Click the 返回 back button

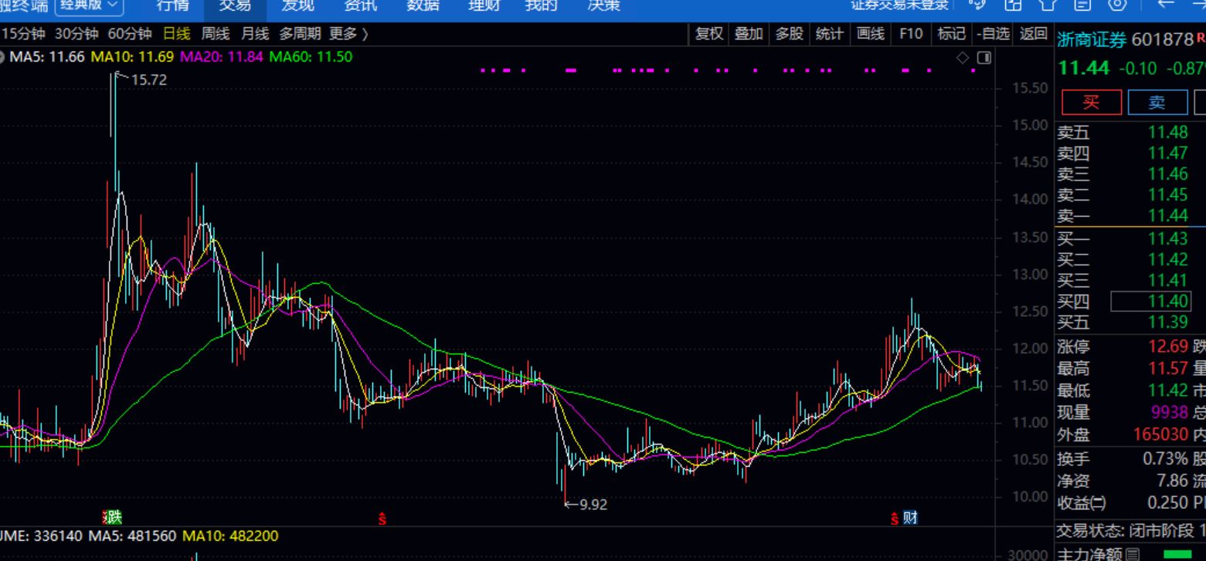[1033, 34]
